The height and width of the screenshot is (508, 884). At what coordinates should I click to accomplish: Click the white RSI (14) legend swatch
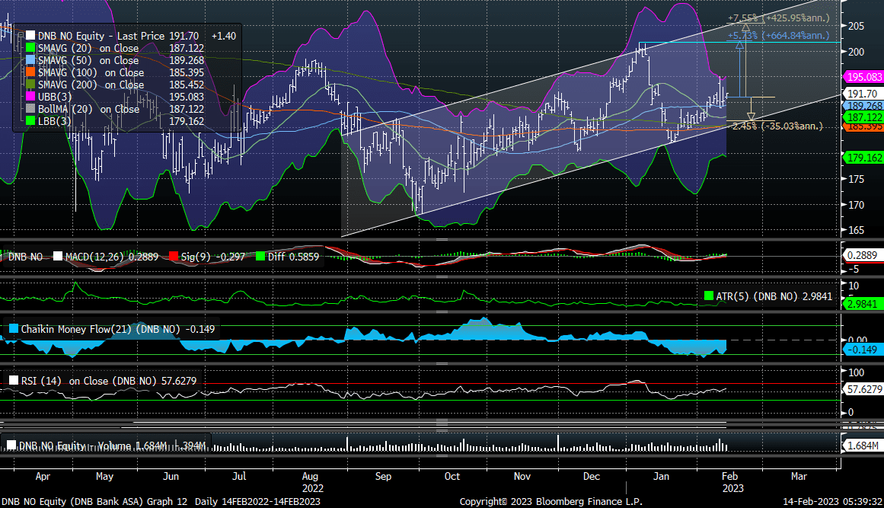tap(14, 381)
